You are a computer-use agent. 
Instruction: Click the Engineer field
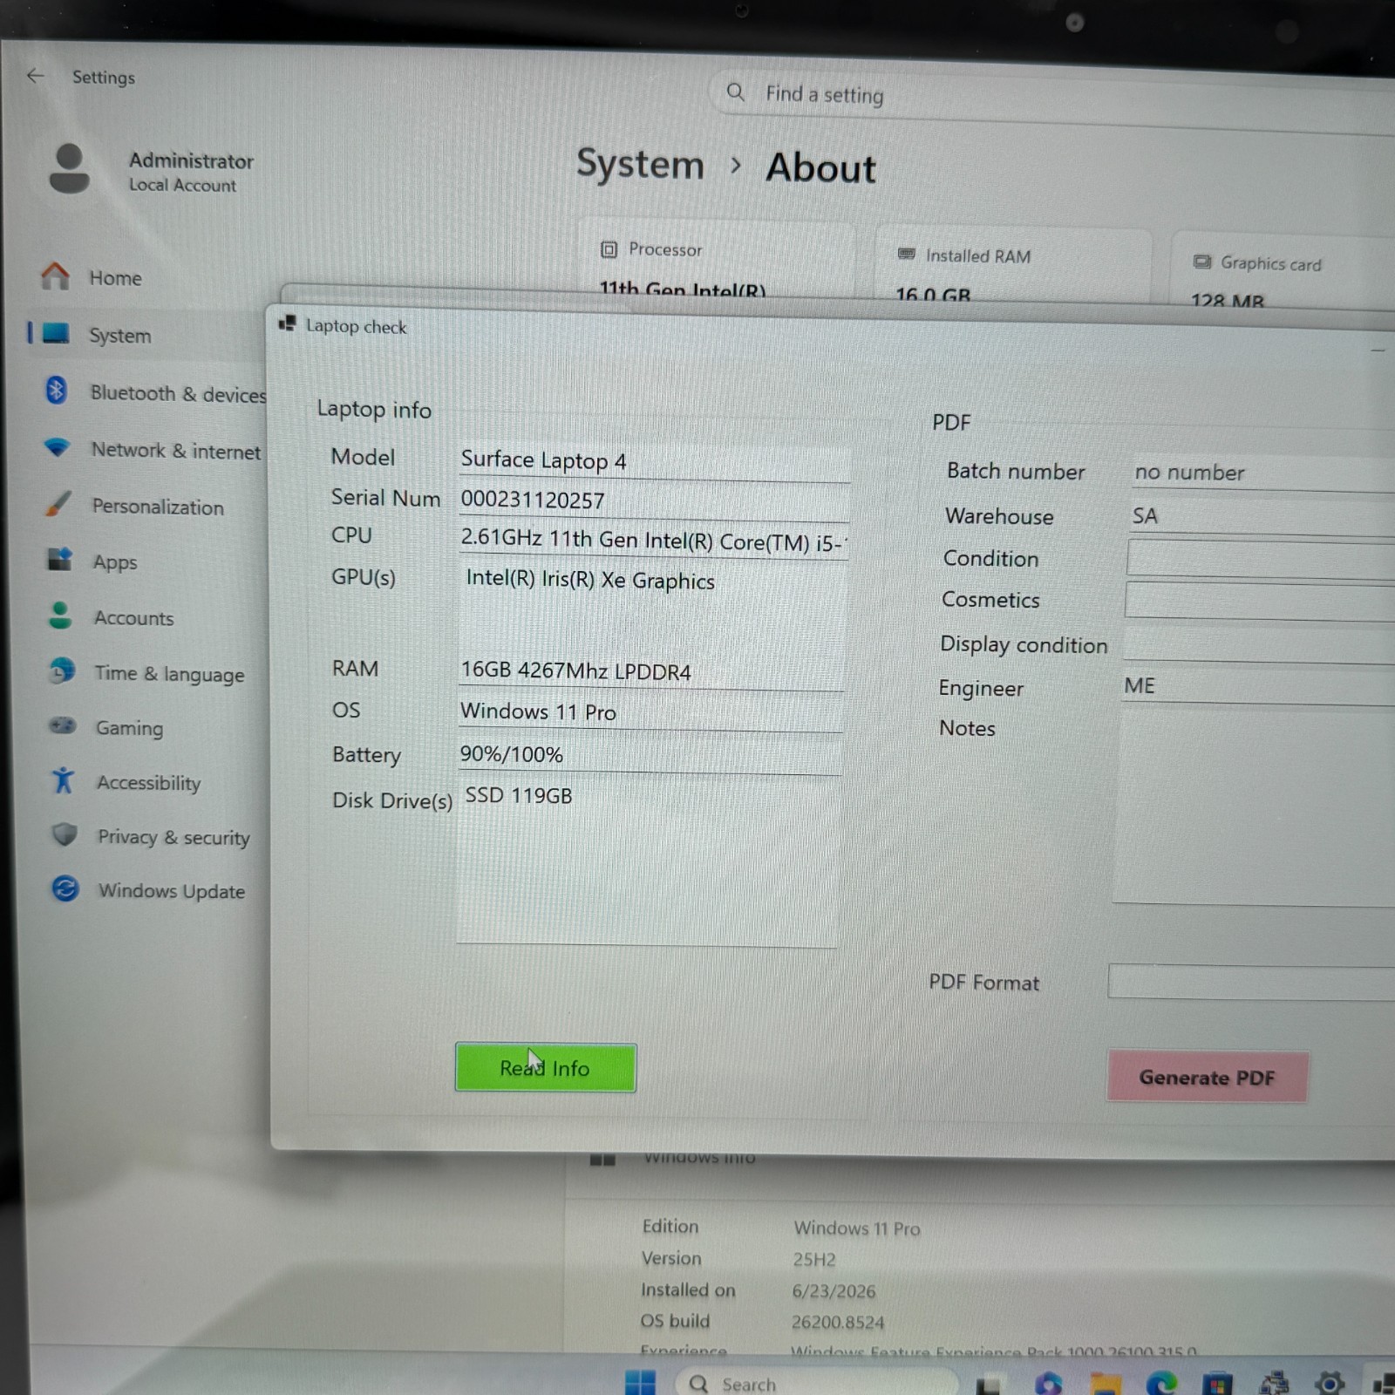tap(1258, 687)
